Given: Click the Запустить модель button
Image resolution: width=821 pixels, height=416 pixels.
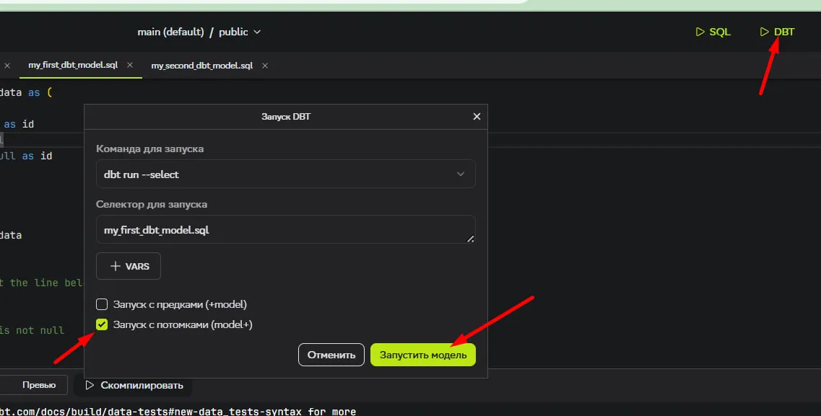Looking at the screenshot, I should pos(422,355).
